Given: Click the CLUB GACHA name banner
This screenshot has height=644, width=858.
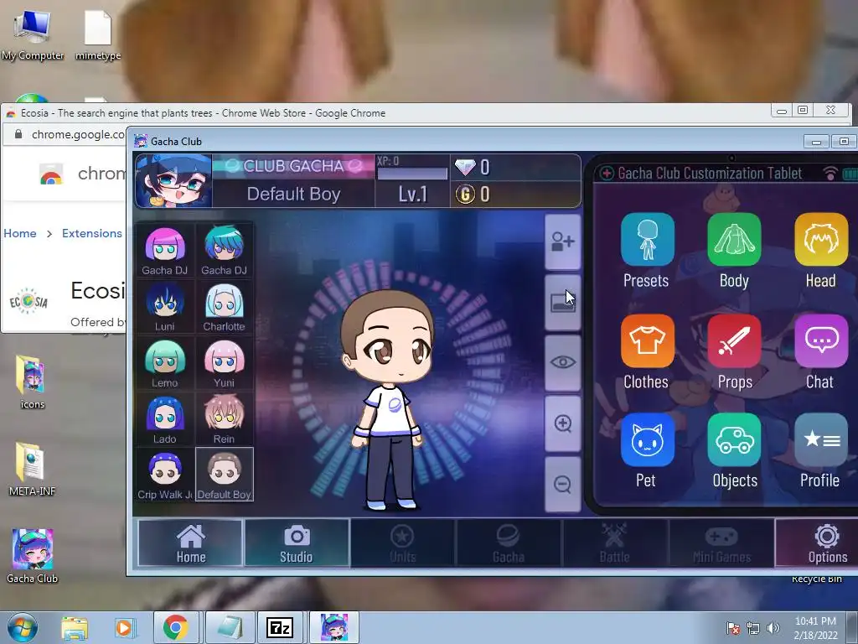Looking at the screenshot, I should pos(293,167).
